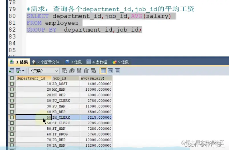Switch to grid view mode icon
Image resolution: width=229 pixels, height=150 pixels.
103,71
